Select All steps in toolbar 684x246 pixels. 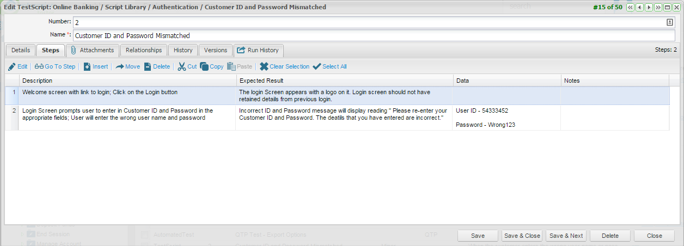[x=329, y=66]
